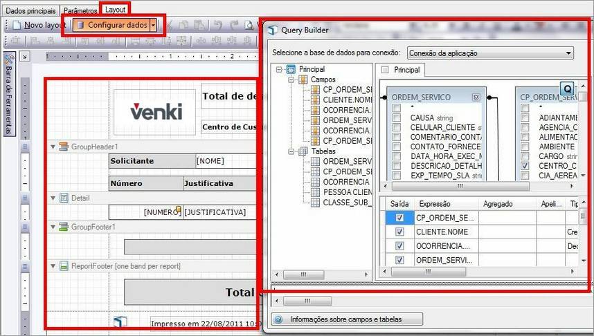Select CLASSE_SUB_ table in tree

(347, 203)
